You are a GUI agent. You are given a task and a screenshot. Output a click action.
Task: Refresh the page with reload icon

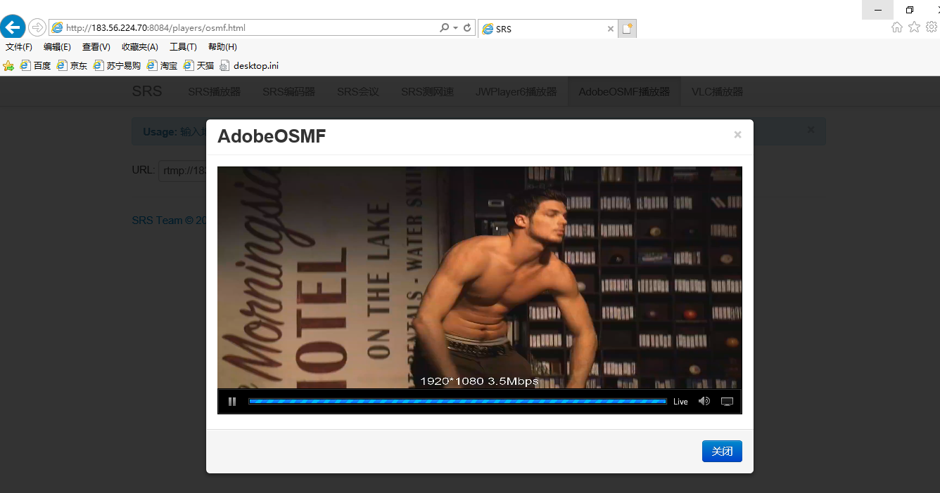click(x=467, y=28)
